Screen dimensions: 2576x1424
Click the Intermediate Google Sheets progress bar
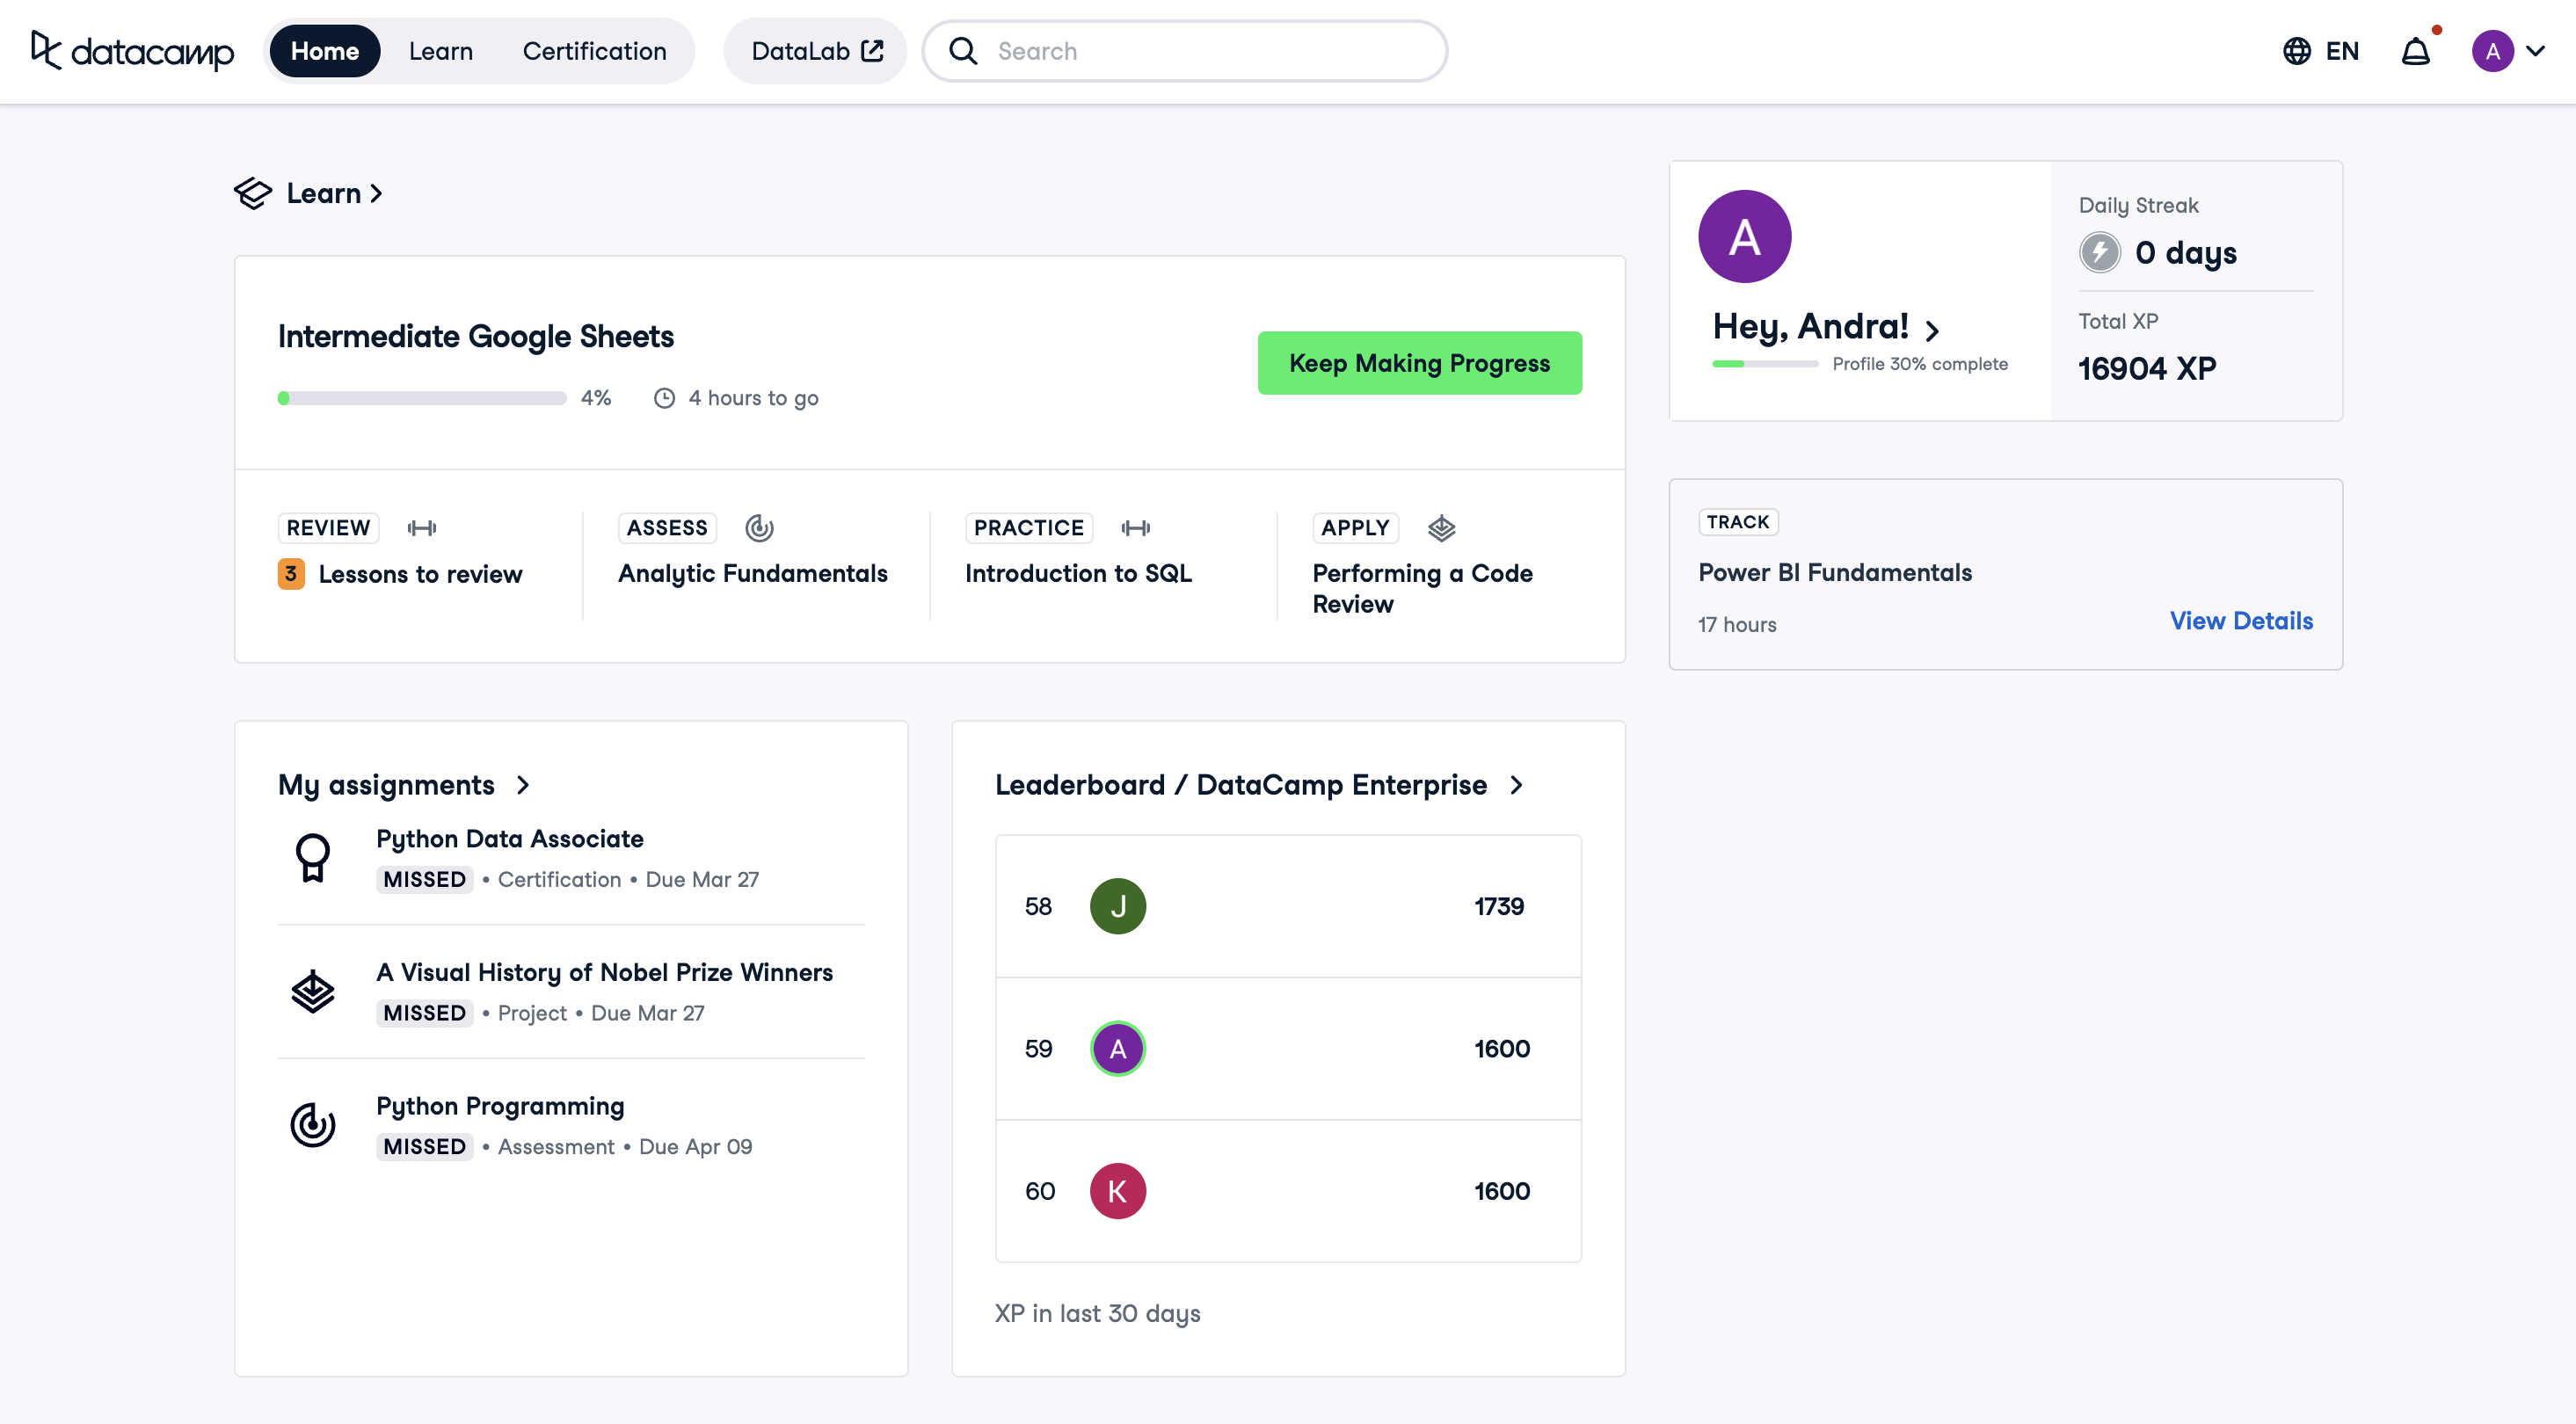422,398
